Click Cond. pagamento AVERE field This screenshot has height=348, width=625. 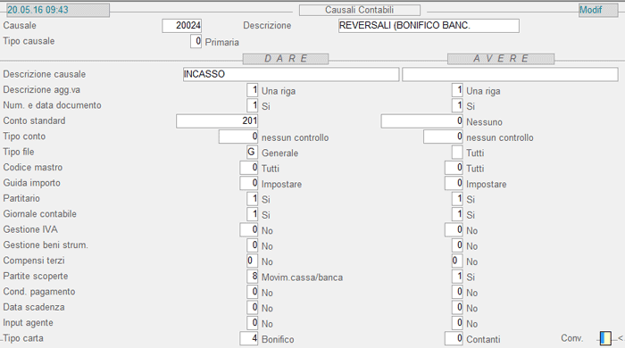tap(457, 292)
